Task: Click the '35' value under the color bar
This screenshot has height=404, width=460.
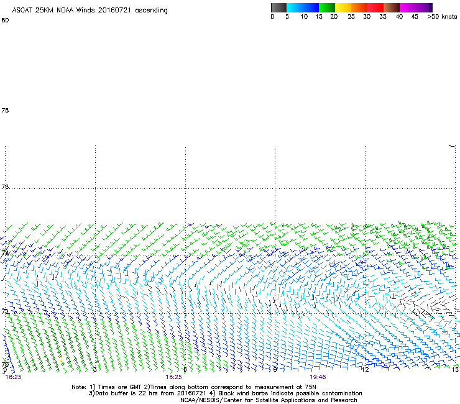Action: pos(383,17)
